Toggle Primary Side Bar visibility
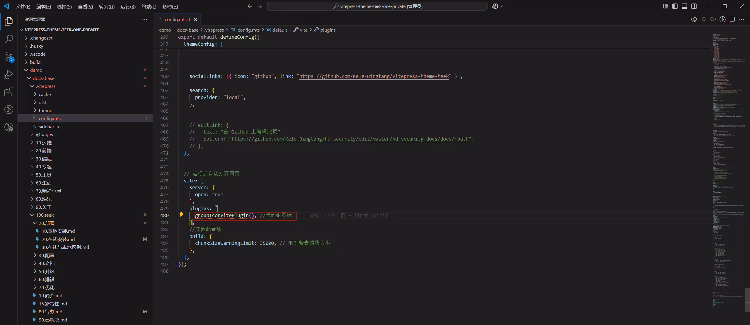This screenshot has height=325, width=750. point(675,6)
